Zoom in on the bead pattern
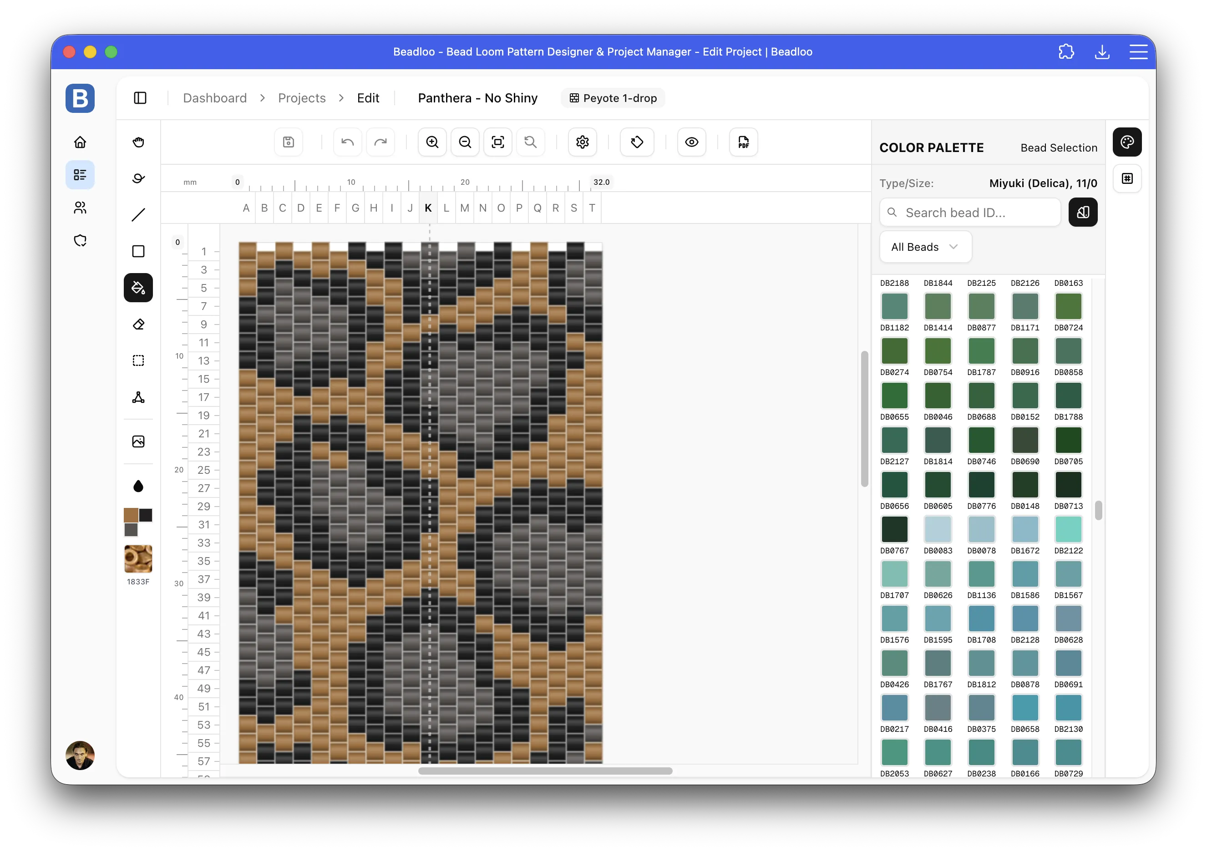The image size is (1207, 852). click(432, 142)
